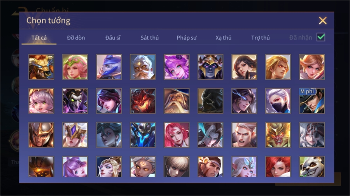Viewport: 350px width, 196px height.
Task: Select the masked white-haired ninja hero
Action: tap(278, 101)
